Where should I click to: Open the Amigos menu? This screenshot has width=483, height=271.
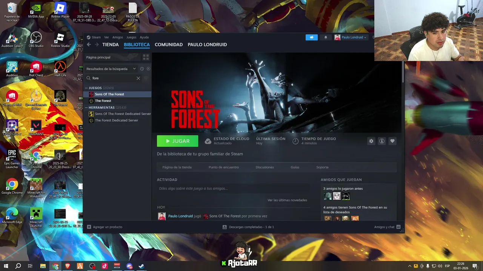coord(117,37)
